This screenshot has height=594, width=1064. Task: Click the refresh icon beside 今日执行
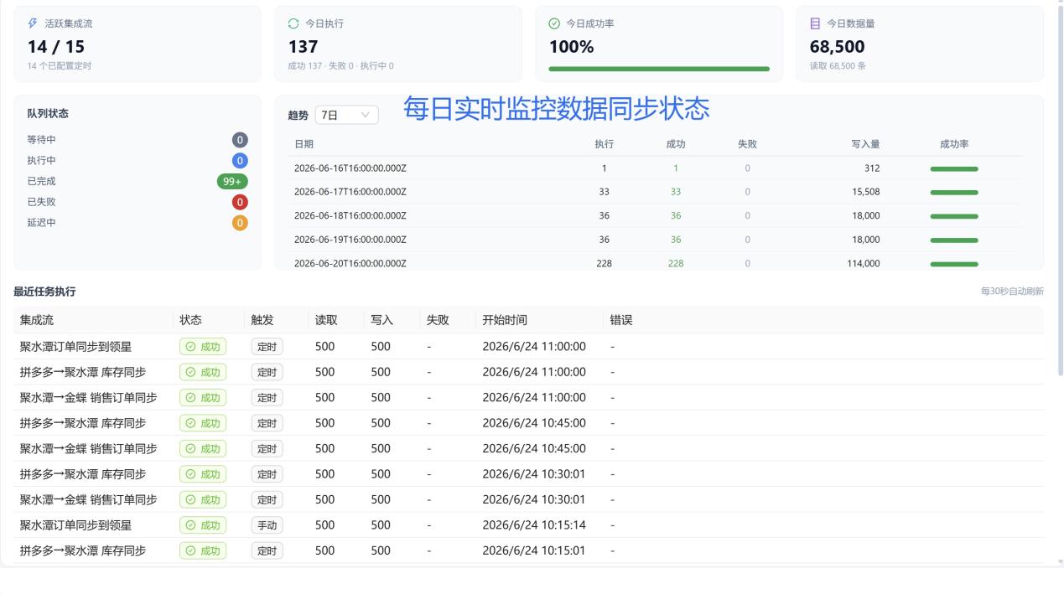[293, 23]
